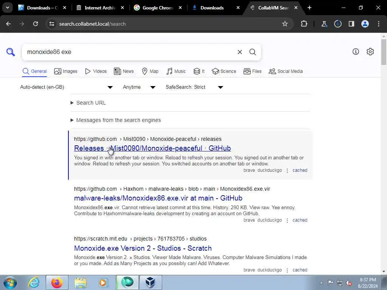The image size is (387, 290).
Task: Open three-dot options for Monoxide-peaceful result
Action: (x=287, y=171)
